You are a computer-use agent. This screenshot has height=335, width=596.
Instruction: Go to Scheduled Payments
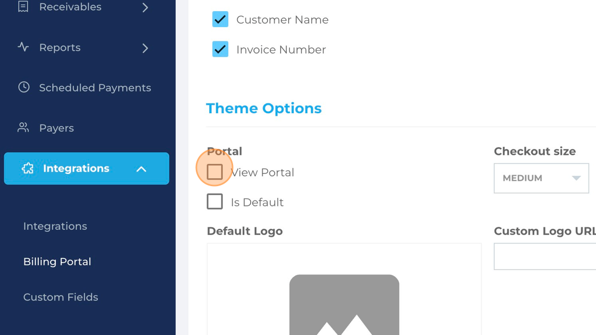coord(95,88)
